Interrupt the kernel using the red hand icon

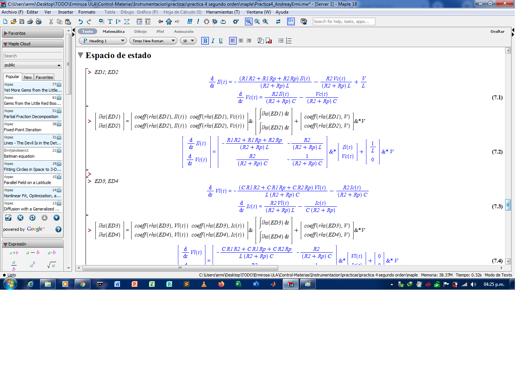[206, 21]
